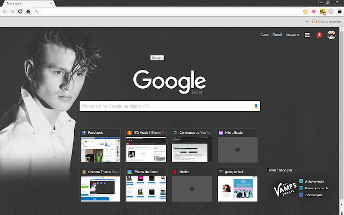Open the yellow extension with red badge
344x215 pixels.
322,12
